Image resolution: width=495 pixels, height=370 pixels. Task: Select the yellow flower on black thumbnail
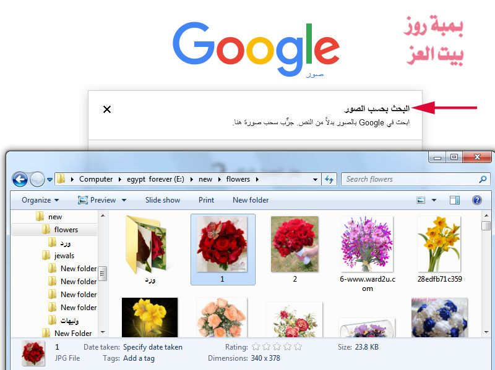pos(150,317)
